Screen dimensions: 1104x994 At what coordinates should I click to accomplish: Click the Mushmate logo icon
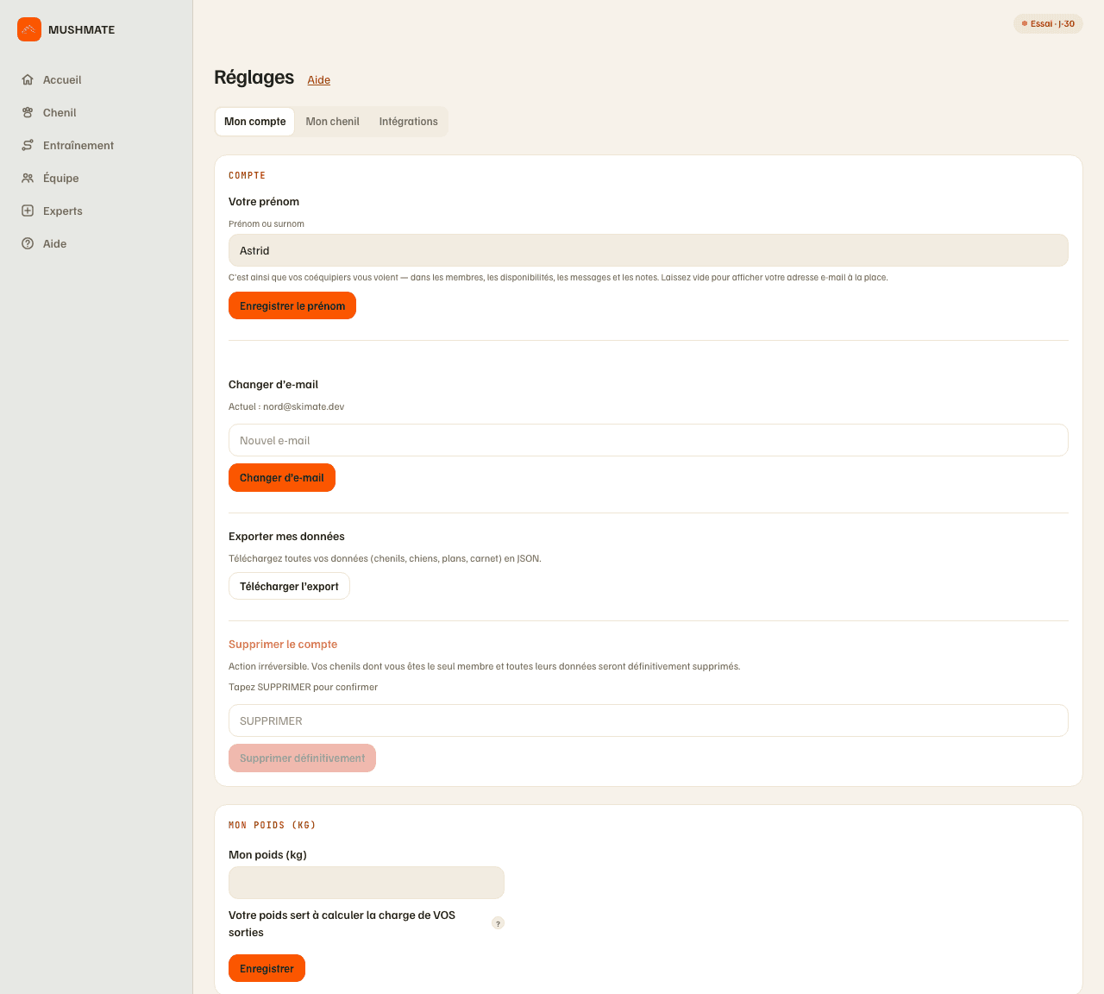(x=29, y=29)
